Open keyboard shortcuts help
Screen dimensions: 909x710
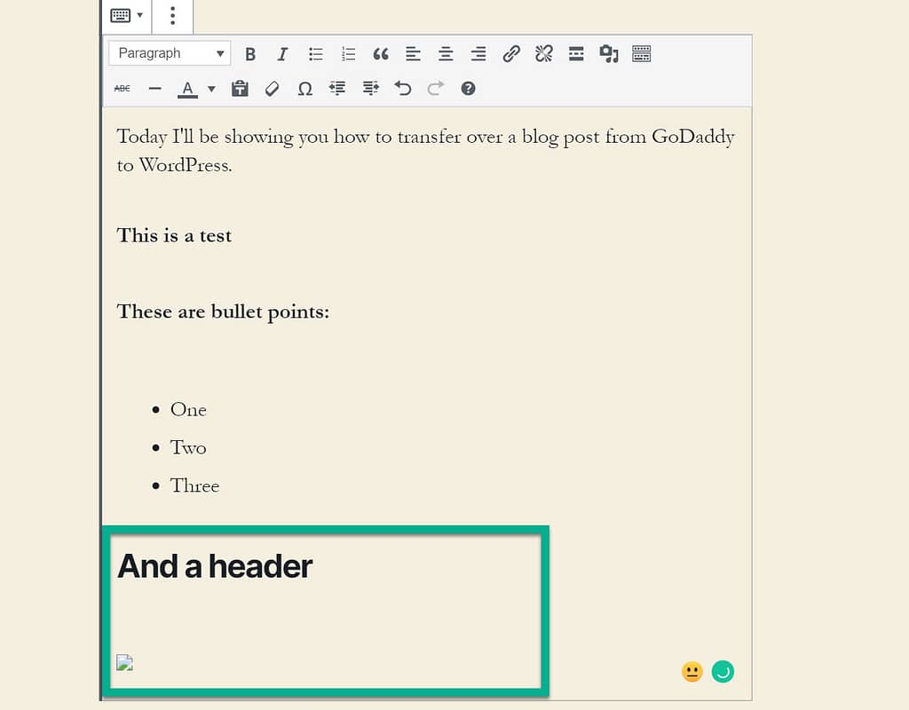click(469, 89)
